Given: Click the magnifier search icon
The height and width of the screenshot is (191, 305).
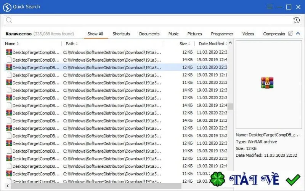Looking at the screenshot, I should [9, 20].
